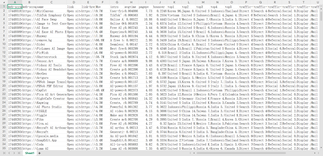Select the Sider name cell

[x=51, y=44]
